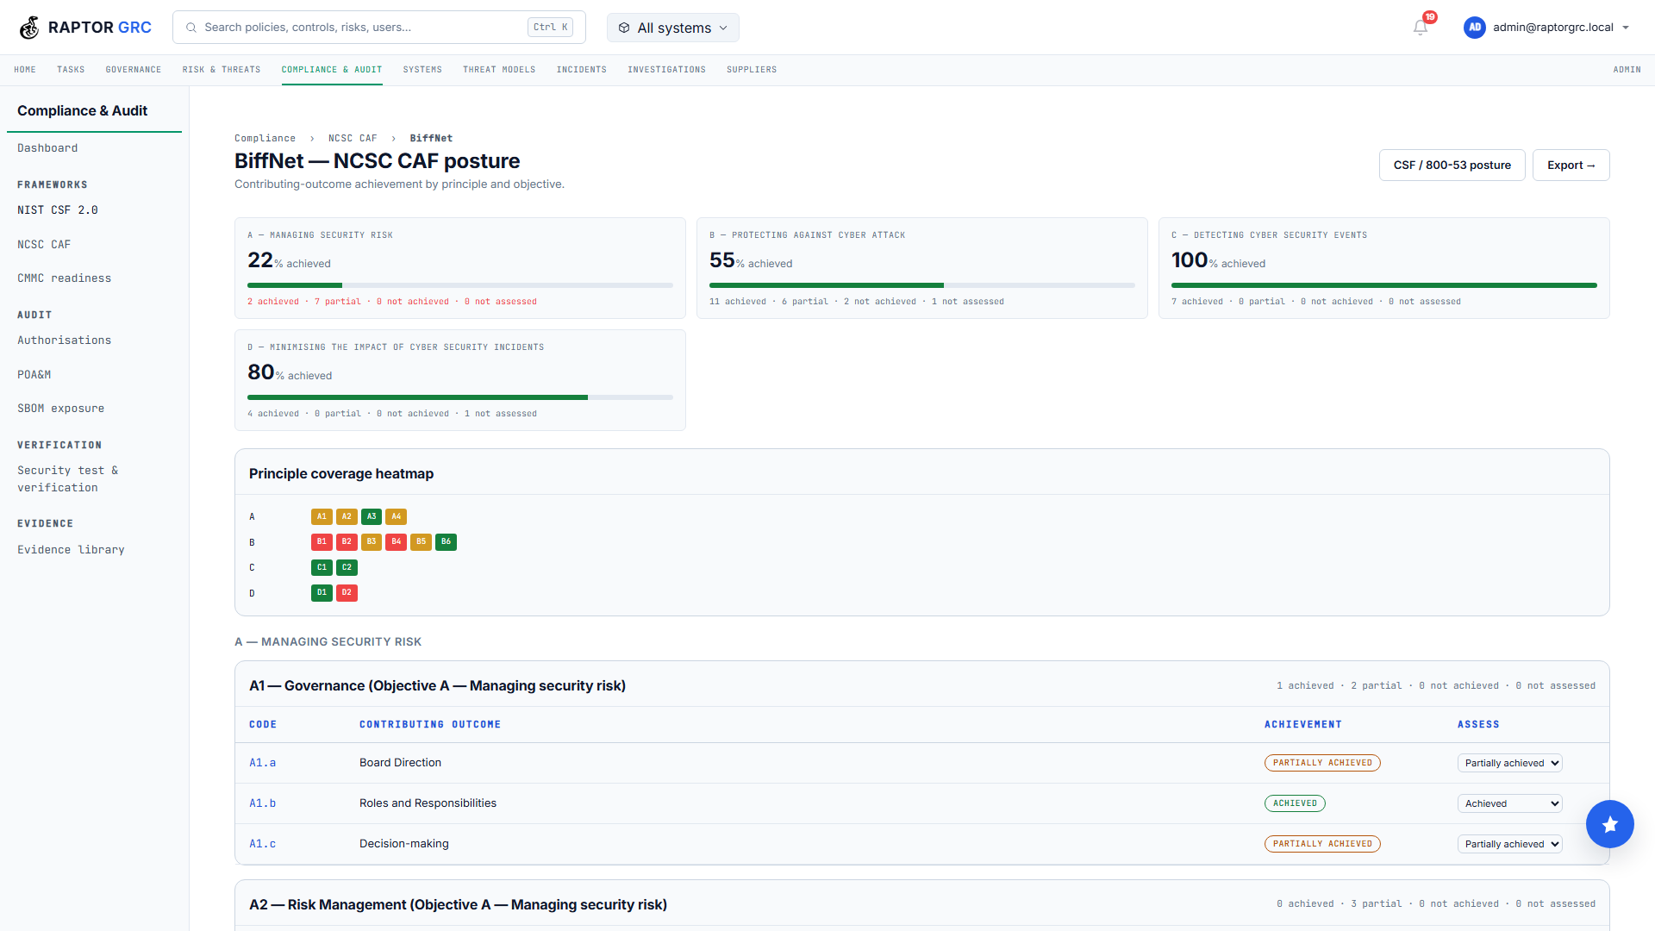Open CMMC readiness
The image size is (1655, 931).
[x=65, y=278]
